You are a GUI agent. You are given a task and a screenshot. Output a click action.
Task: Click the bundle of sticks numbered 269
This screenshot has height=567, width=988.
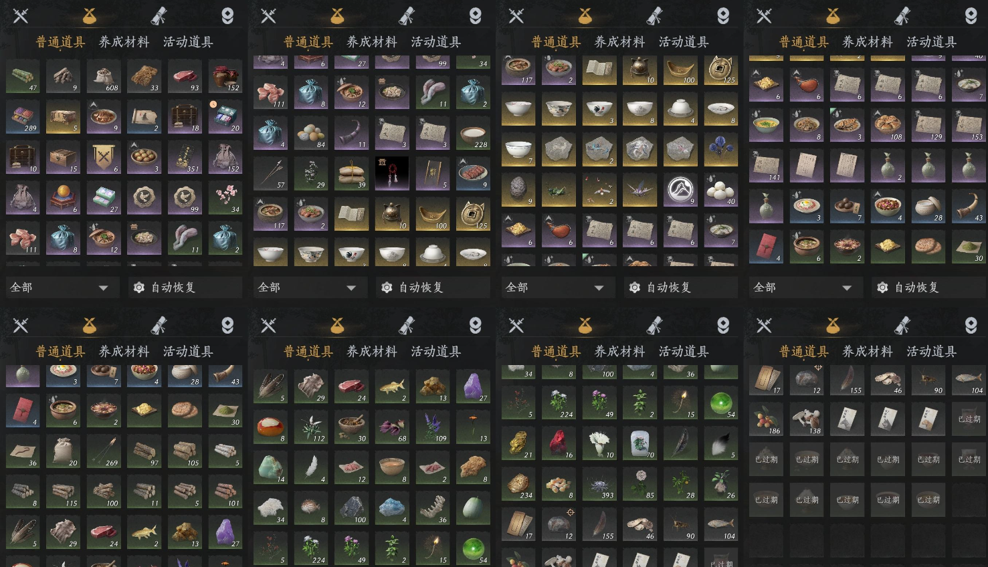(x=104, y=452)
